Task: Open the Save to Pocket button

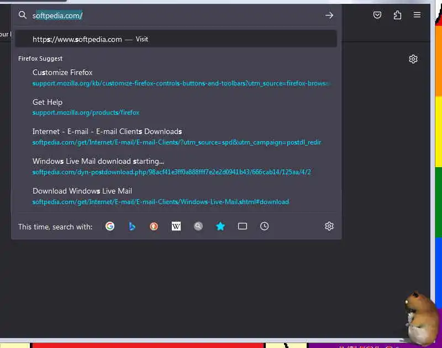Action: point(377,15)
